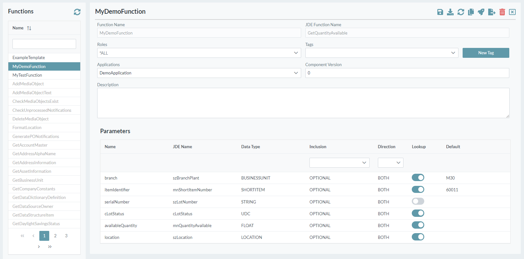Expand the Applications dropdown
This screenshot has height=259, width=524.
click(x=199, y=73)
